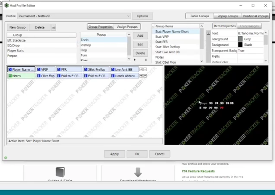Click the properties grid scroll up arrow
The width and height of the screenshot is (275, 195).
[266, 33]
